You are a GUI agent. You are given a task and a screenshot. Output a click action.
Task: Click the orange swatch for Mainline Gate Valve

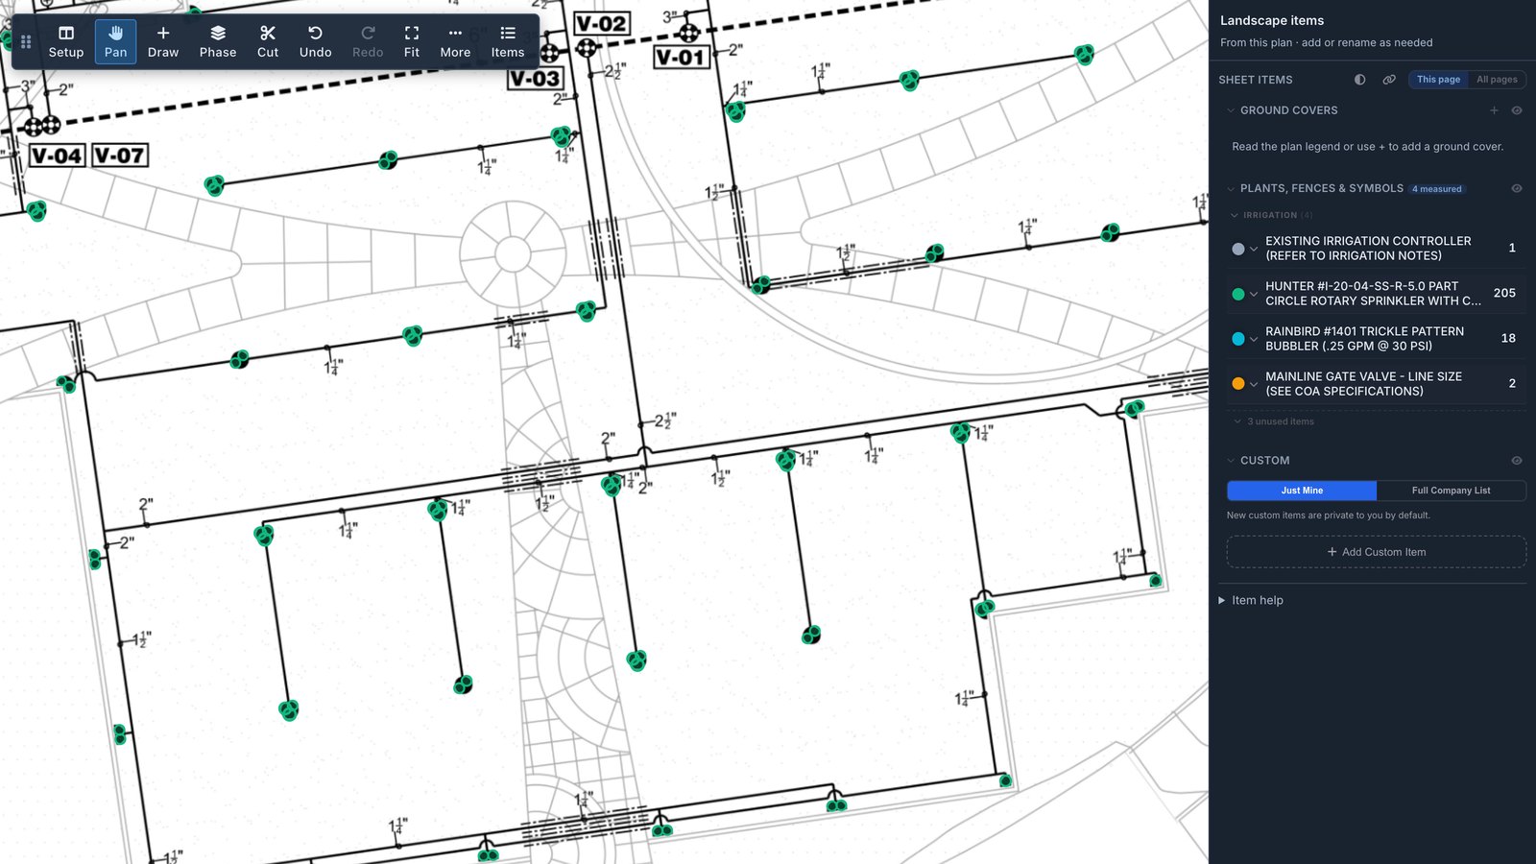[x=1238, y=384]
